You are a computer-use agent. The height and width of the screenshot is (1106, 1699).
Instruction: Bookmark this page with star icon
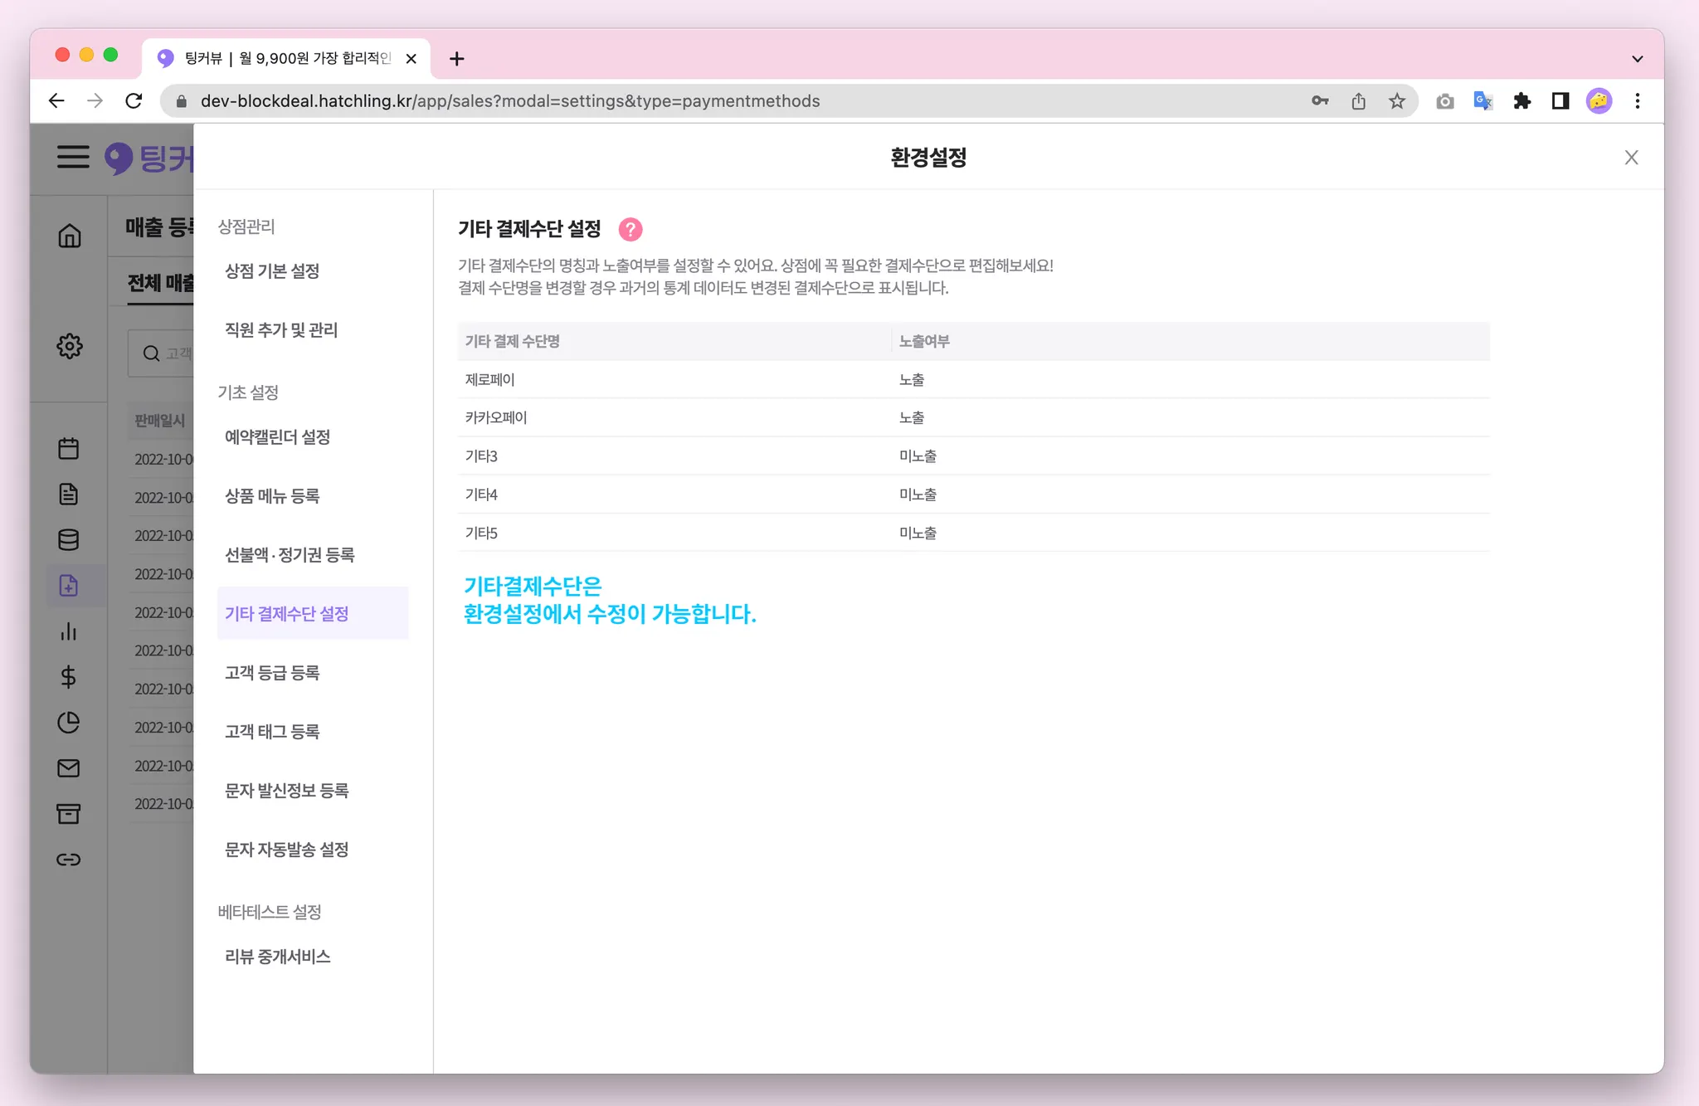[x=1397, y=101]
